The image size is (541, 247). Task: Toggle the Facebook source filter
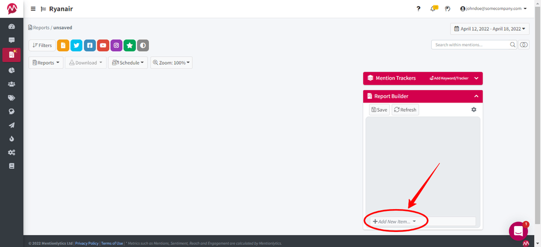pyautogui.click(x=90, y=45)
